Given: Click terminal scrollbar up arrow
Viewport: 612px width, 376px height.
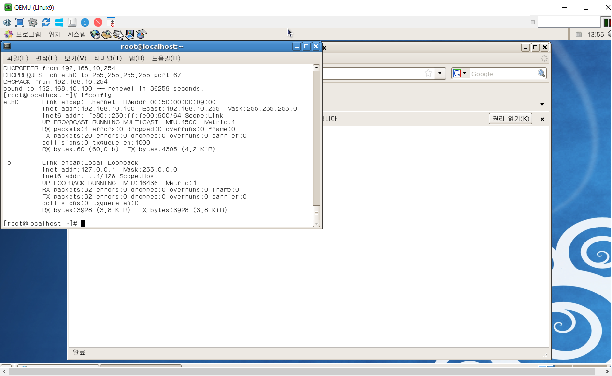Looking at the screenshot, I should coord(317,67).
